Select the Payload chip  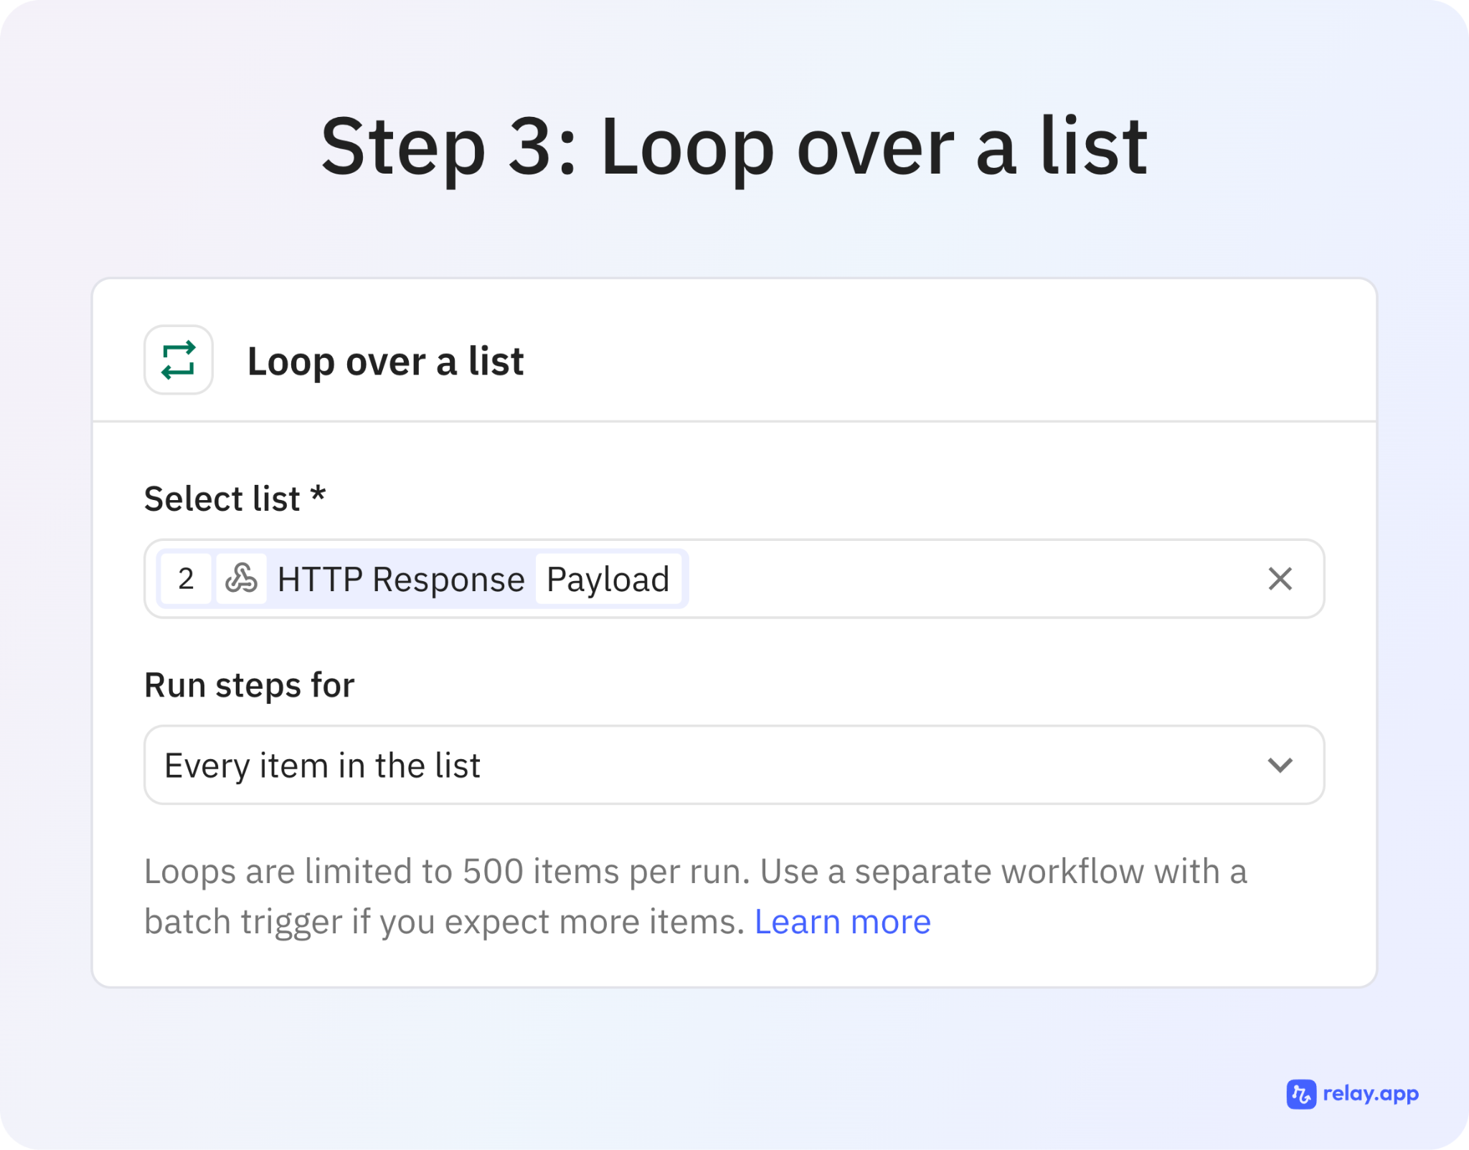coord(608,578)
